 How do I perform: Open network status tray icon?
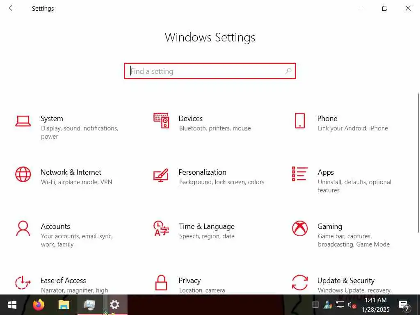coord(340,305)
